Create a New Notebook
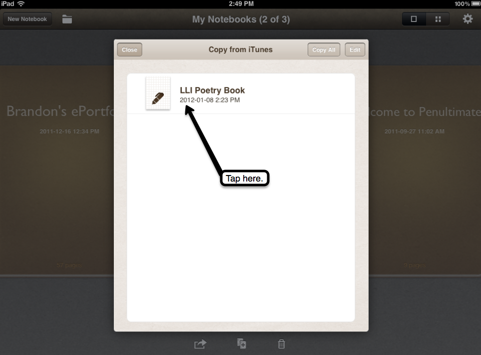This screenshot has width=481, height=355. (x=27, y=19)
